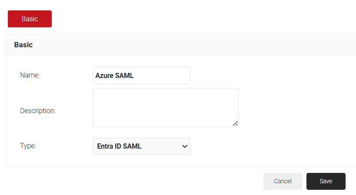Screen dimensions: 356x195
Task: Click inside the Description text area
Action: point(165,107)
